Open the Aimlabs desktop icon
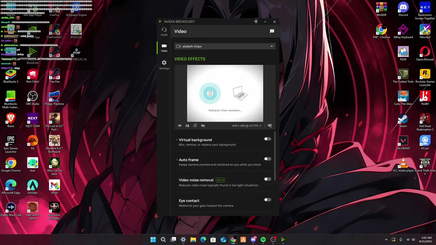This screenshot has width=436, height=245. [33, 187]
